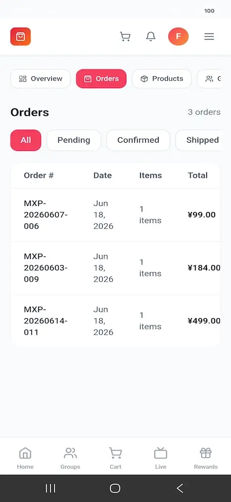
Task: Go to Home in bottom navigation
Action: point(25,458)
